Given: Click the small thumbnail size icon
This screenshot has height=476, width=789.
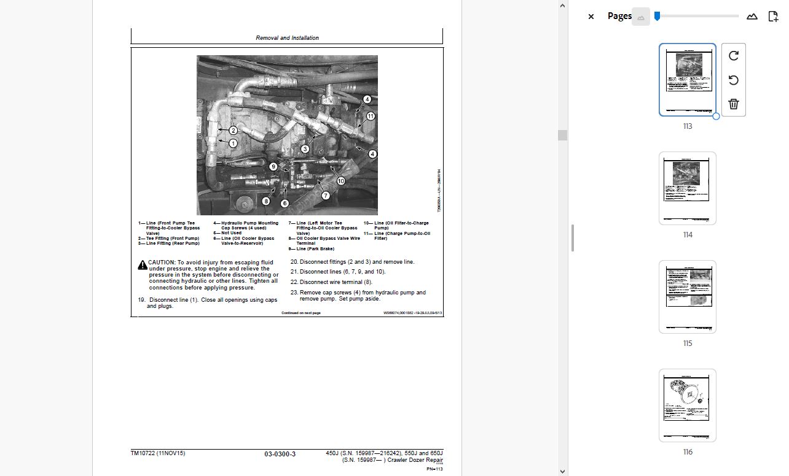Looking at the screenshot, I should point(641,17).
